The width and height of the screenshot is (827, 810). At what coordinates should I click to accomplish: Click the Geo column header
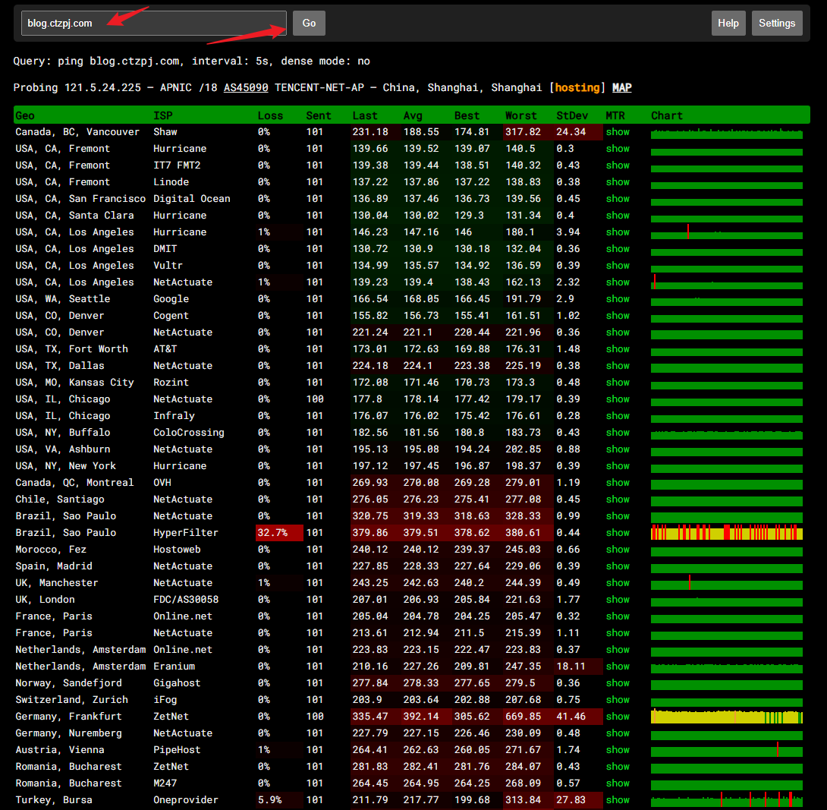[x=25, y=116]
